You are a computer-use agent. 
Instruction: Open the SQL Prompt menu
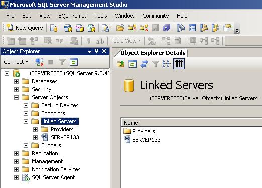click(72, 16)
